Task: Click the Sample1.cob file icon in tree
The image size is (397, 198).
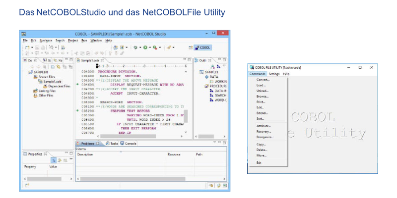Action: (40, 81)
